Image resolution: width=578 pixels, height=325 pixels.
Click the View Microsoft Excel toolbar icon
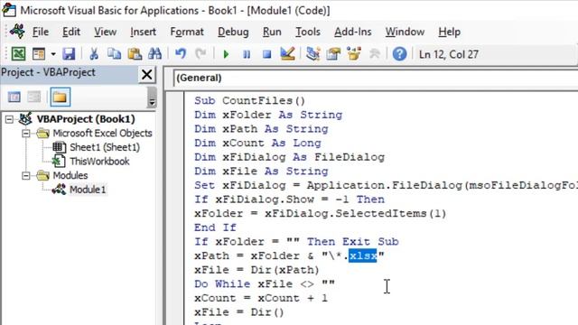(18, 54)
